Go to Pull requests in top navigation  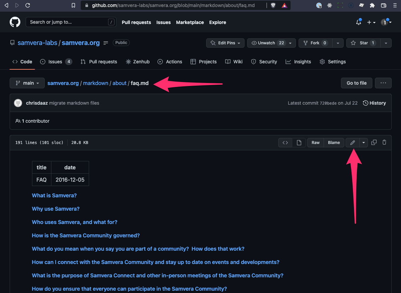(136, 22)
